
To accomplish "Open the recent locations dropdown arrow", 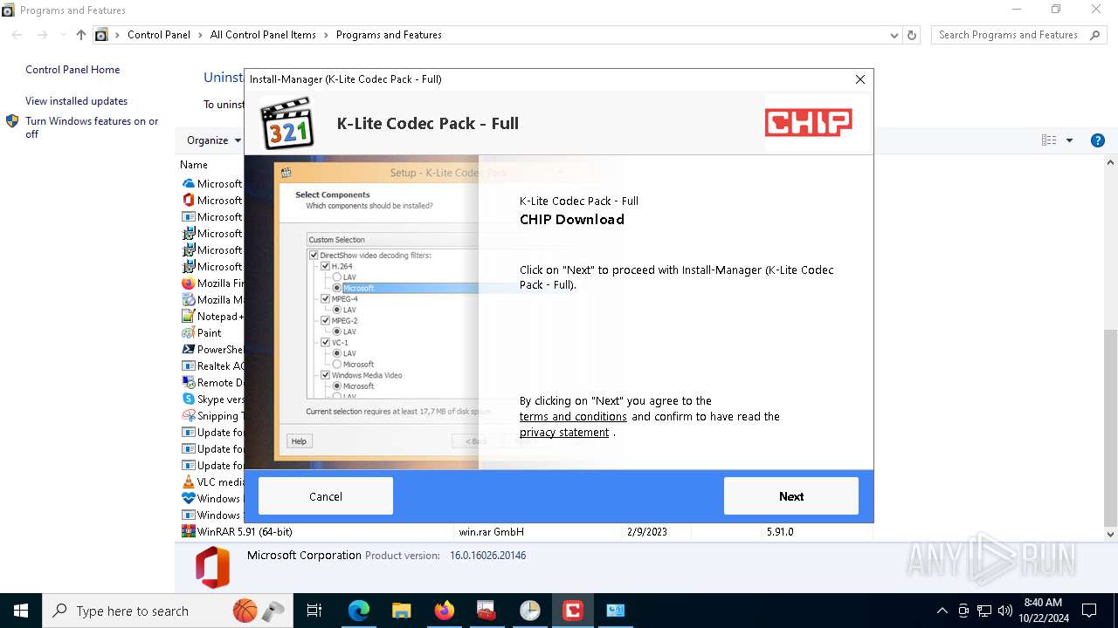I will (62, 36).
